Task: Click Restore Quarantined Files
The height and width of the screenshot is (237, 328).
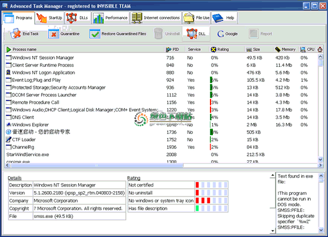Action: [117, 33]
